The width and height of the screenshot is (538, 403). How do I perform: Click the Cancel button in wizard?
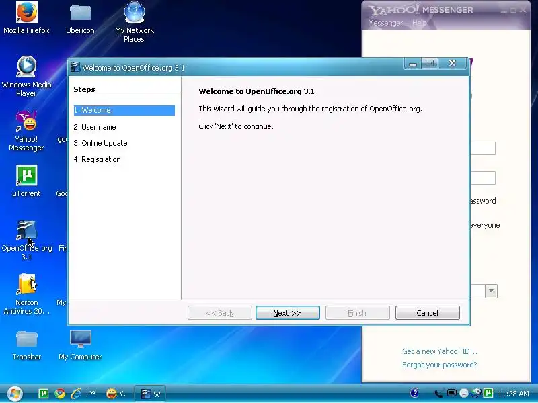(427, 313)
